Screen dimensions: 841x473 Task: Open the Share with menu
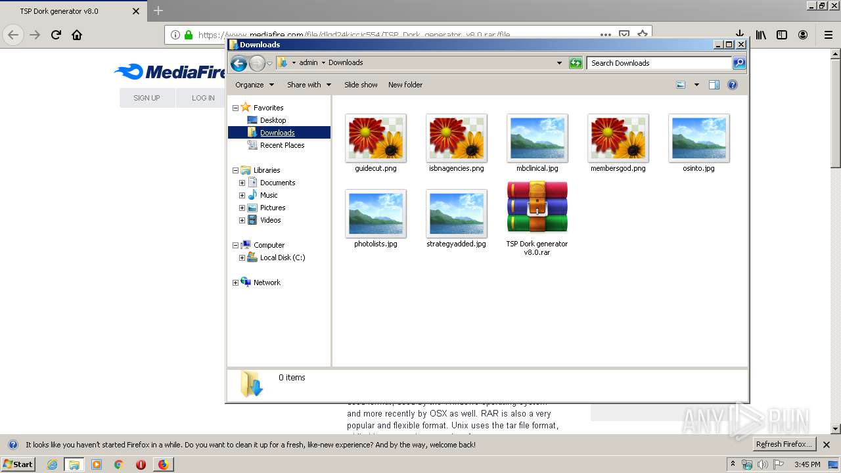309,85
